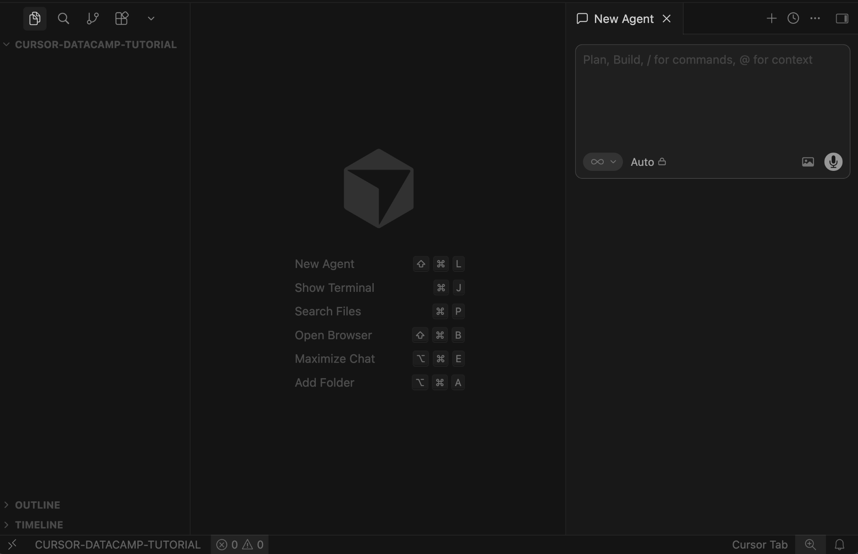Open notifications bell icon

tap(839, 544)
